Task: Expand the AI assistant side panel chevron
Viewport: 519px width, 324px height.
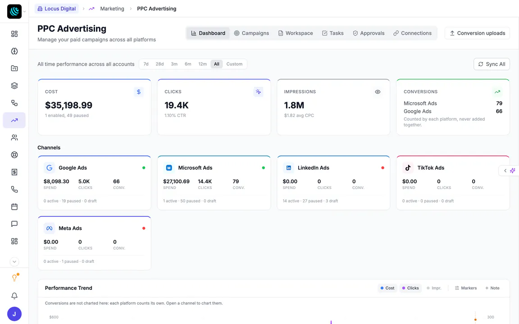Action: pyautogui.click(x=505, y=171)
